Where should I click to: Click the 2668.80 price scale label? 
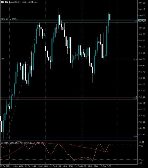pyautogui.click(x=142, y=3)
